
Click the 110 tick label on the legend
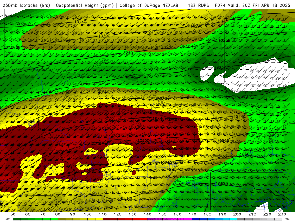103,214
